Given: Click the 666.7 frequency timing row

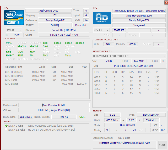Looking at the screenshot, I should tap(127, 77).
